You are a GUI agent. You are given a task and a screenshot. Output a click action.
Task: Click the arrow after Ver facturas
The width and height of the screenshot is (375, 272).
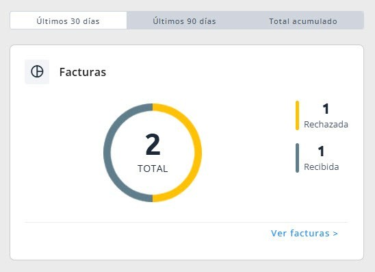[335, 234]
